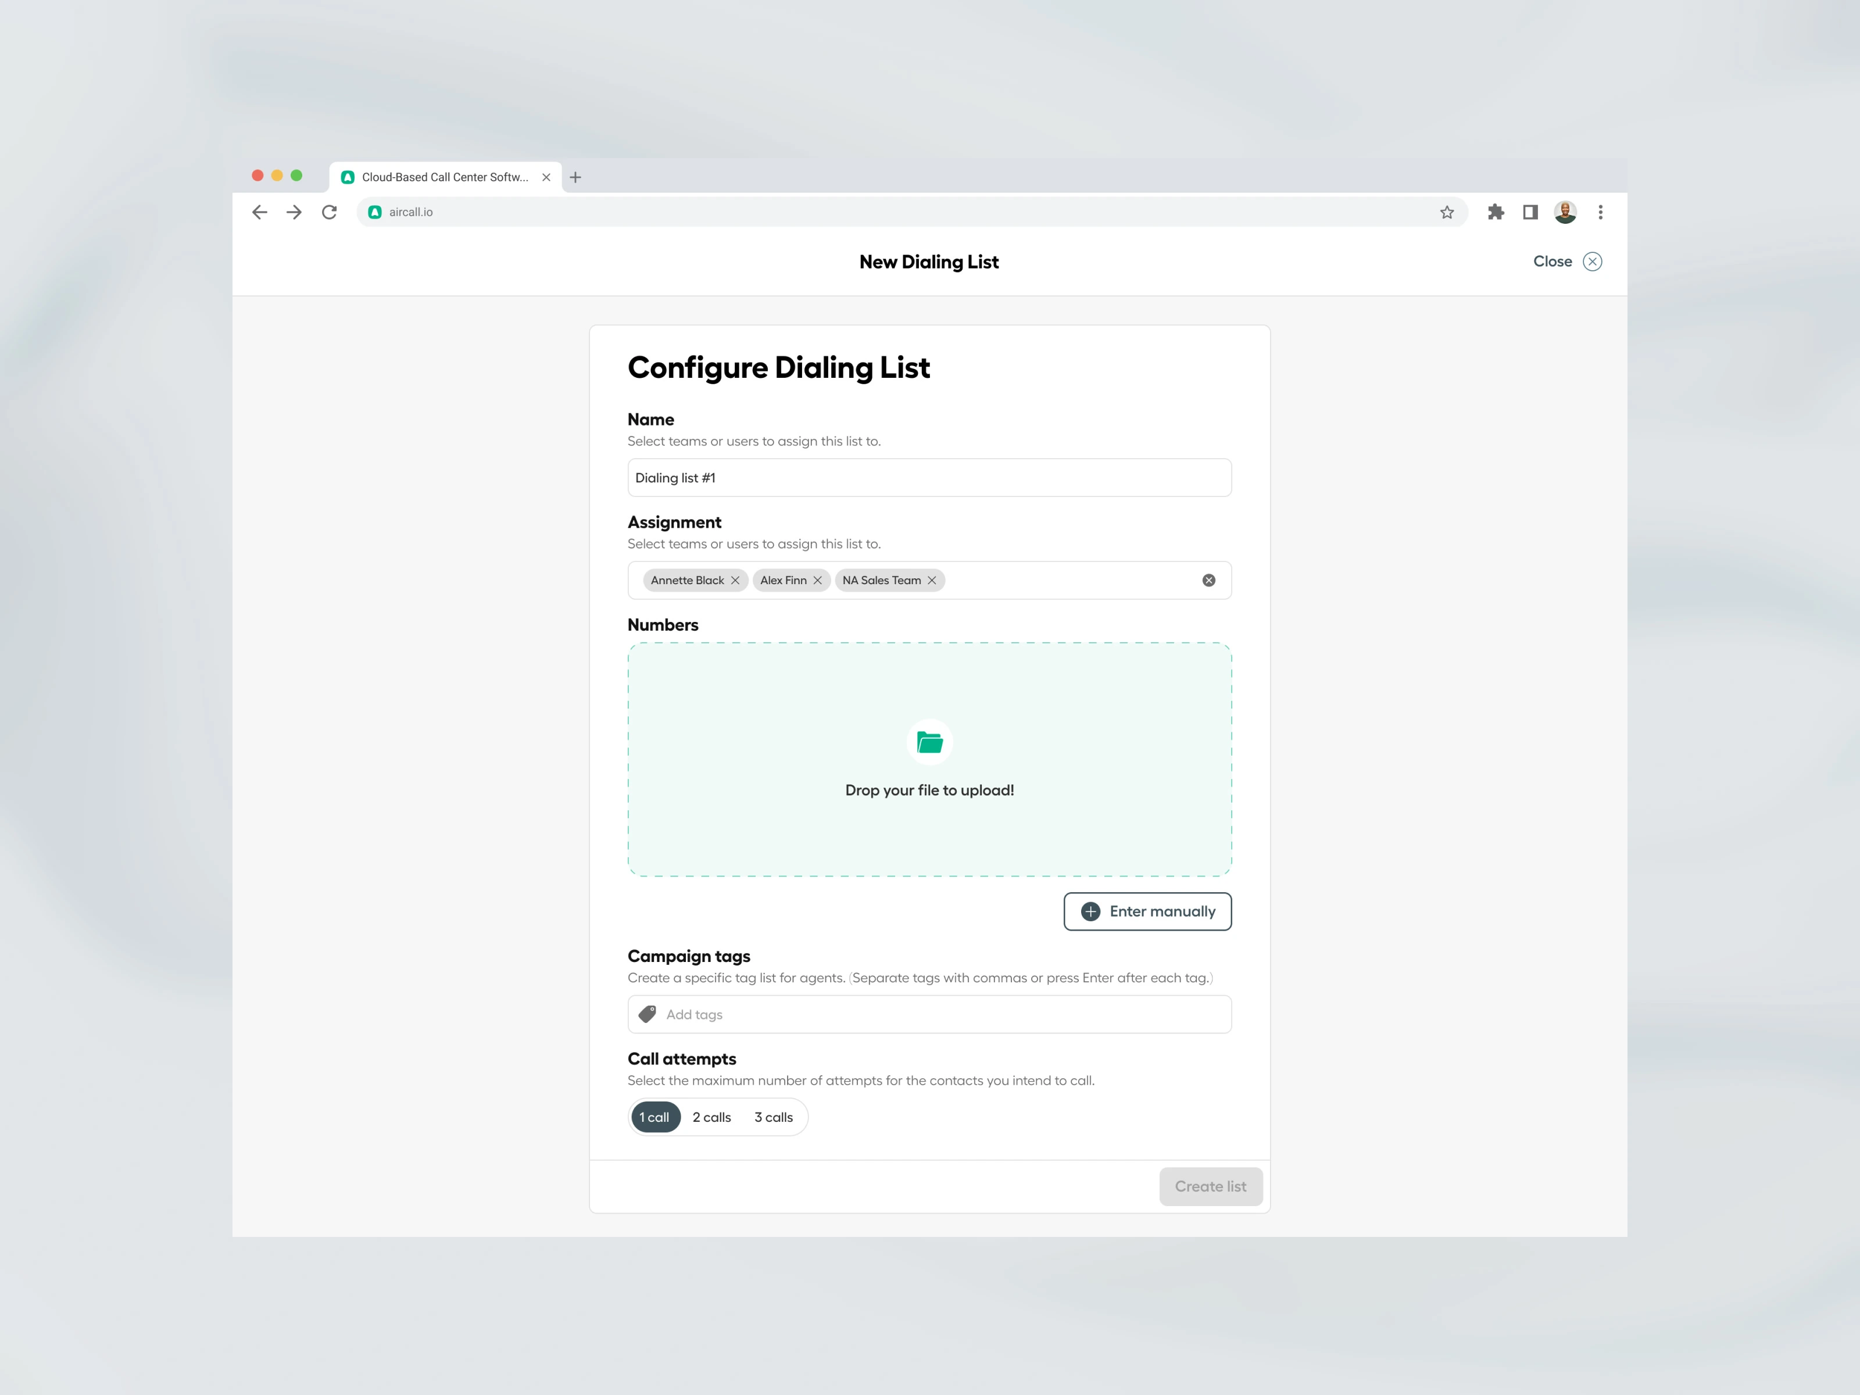Open browser extensions puzzle icon
The width and height of the screenshot is (1860, 1395).
coord(1495,212)
